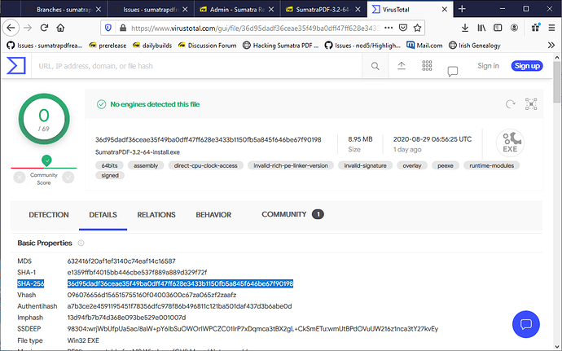Open the dailybuilds bookmark
This screenshot has width=562, height=351.
click(152, 45)
